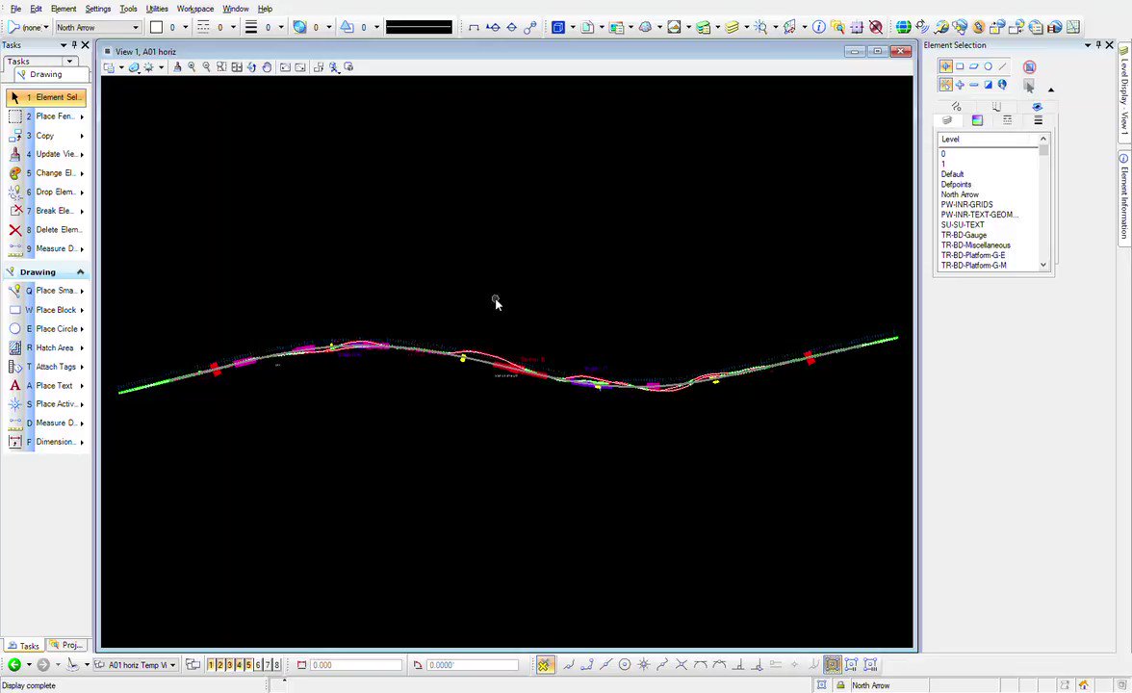Select the Place Text tool
1132x693 pixels.
click(45, 385)
